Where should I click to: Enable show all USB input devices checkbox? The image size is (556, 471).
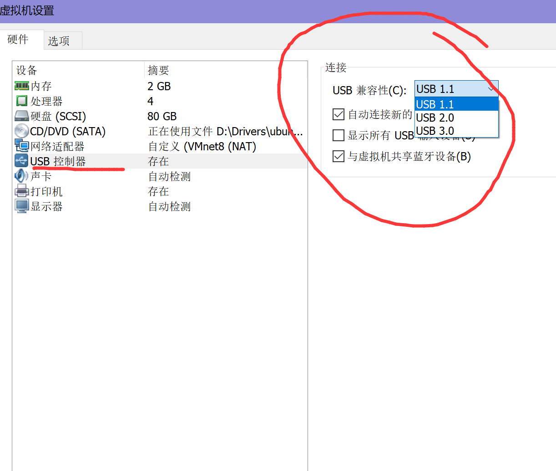click(x=339, y=135)
